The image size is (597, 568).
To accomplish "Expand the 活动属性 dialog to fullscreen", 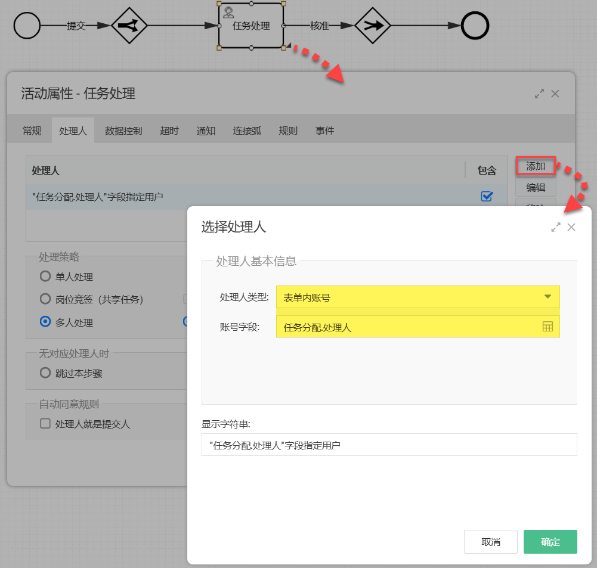I will [x=539, y=94].
